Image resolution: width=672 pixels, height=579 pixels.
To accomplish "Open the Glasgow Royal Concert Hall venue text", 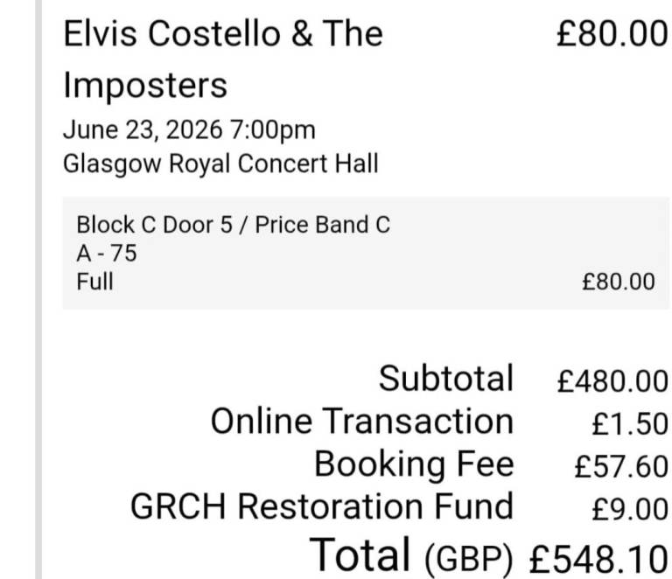I will point(220,164).
